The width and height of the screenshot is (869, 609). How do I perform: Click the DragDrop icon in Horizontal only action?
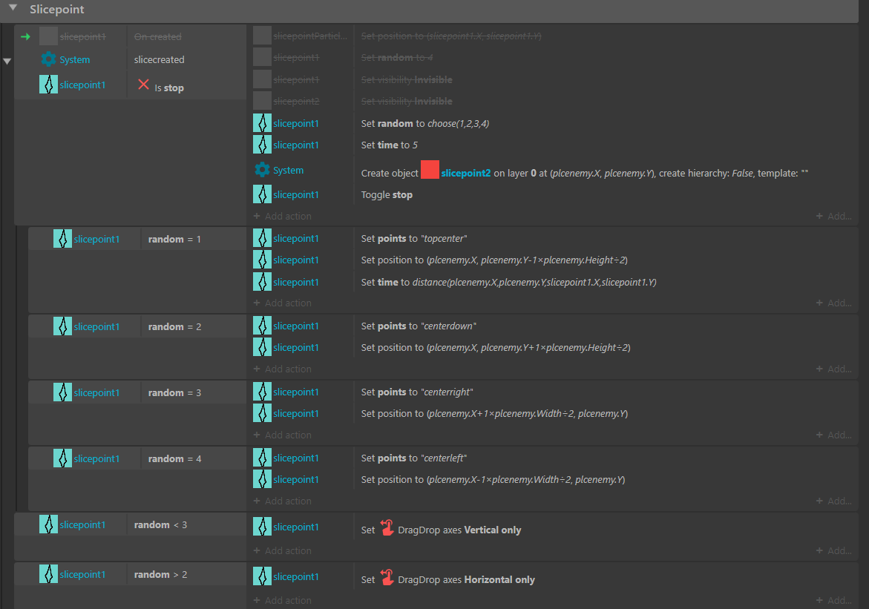387,577
